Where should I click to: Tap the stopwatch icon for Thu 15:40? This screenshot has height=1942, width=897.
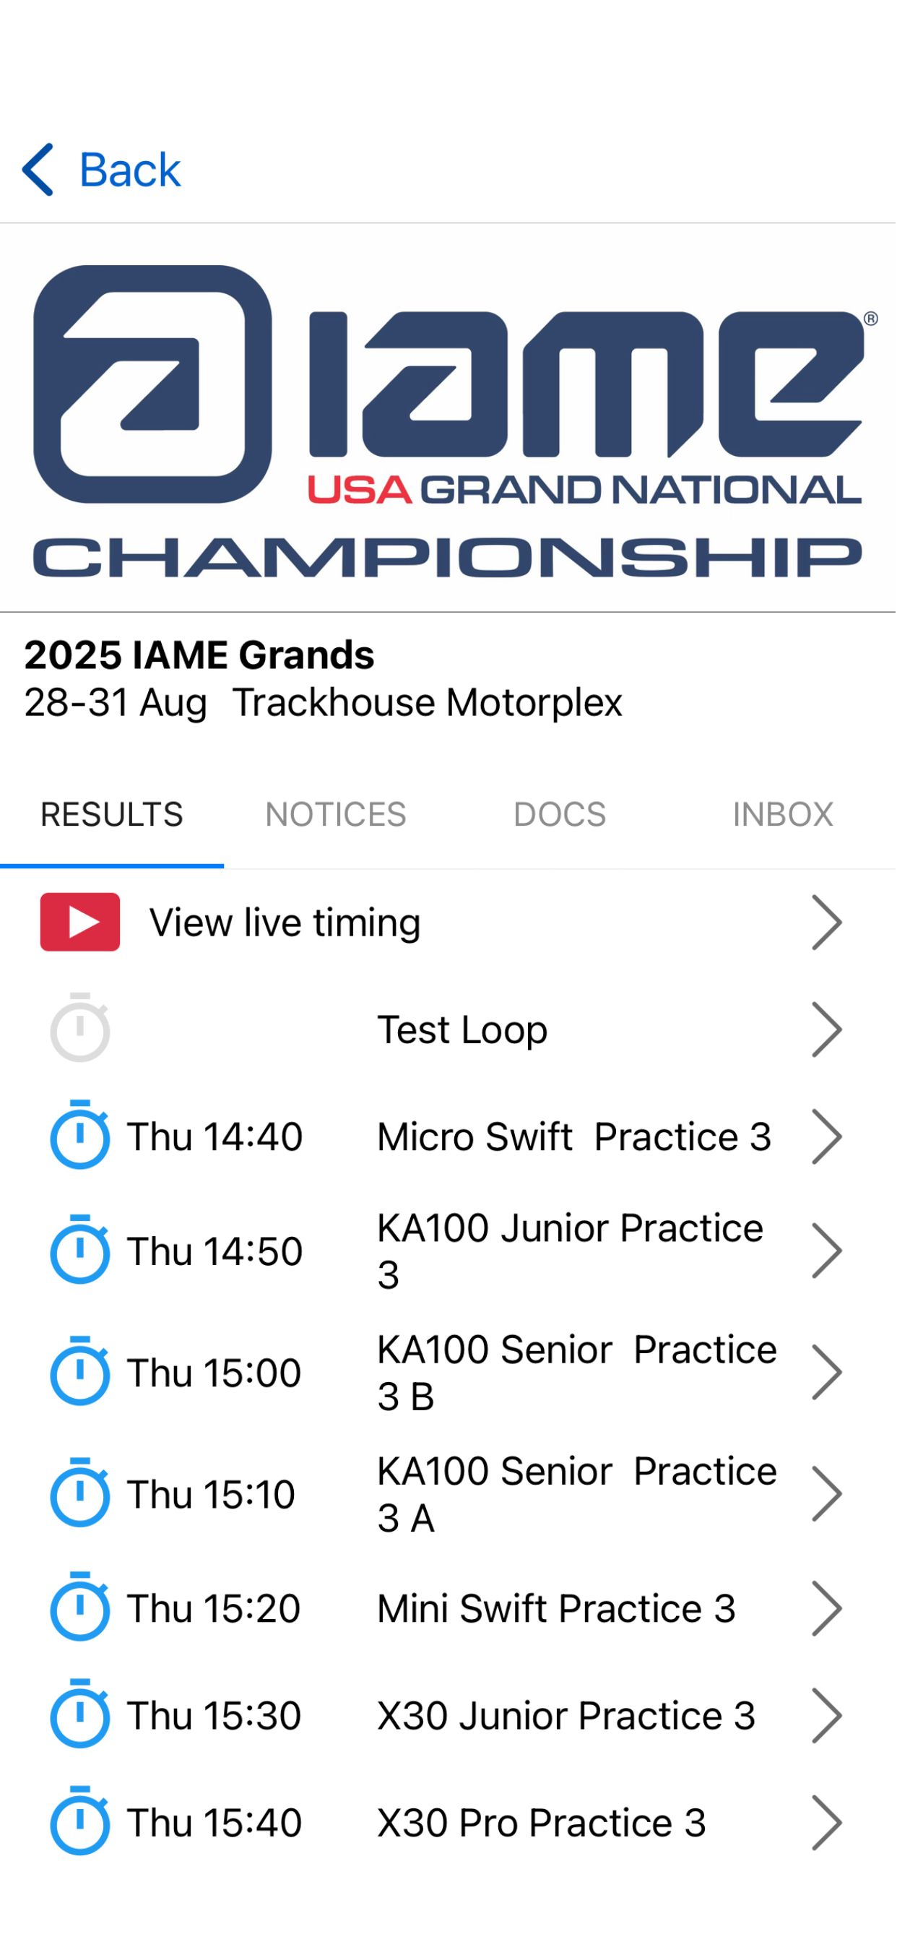(80, 1821)
